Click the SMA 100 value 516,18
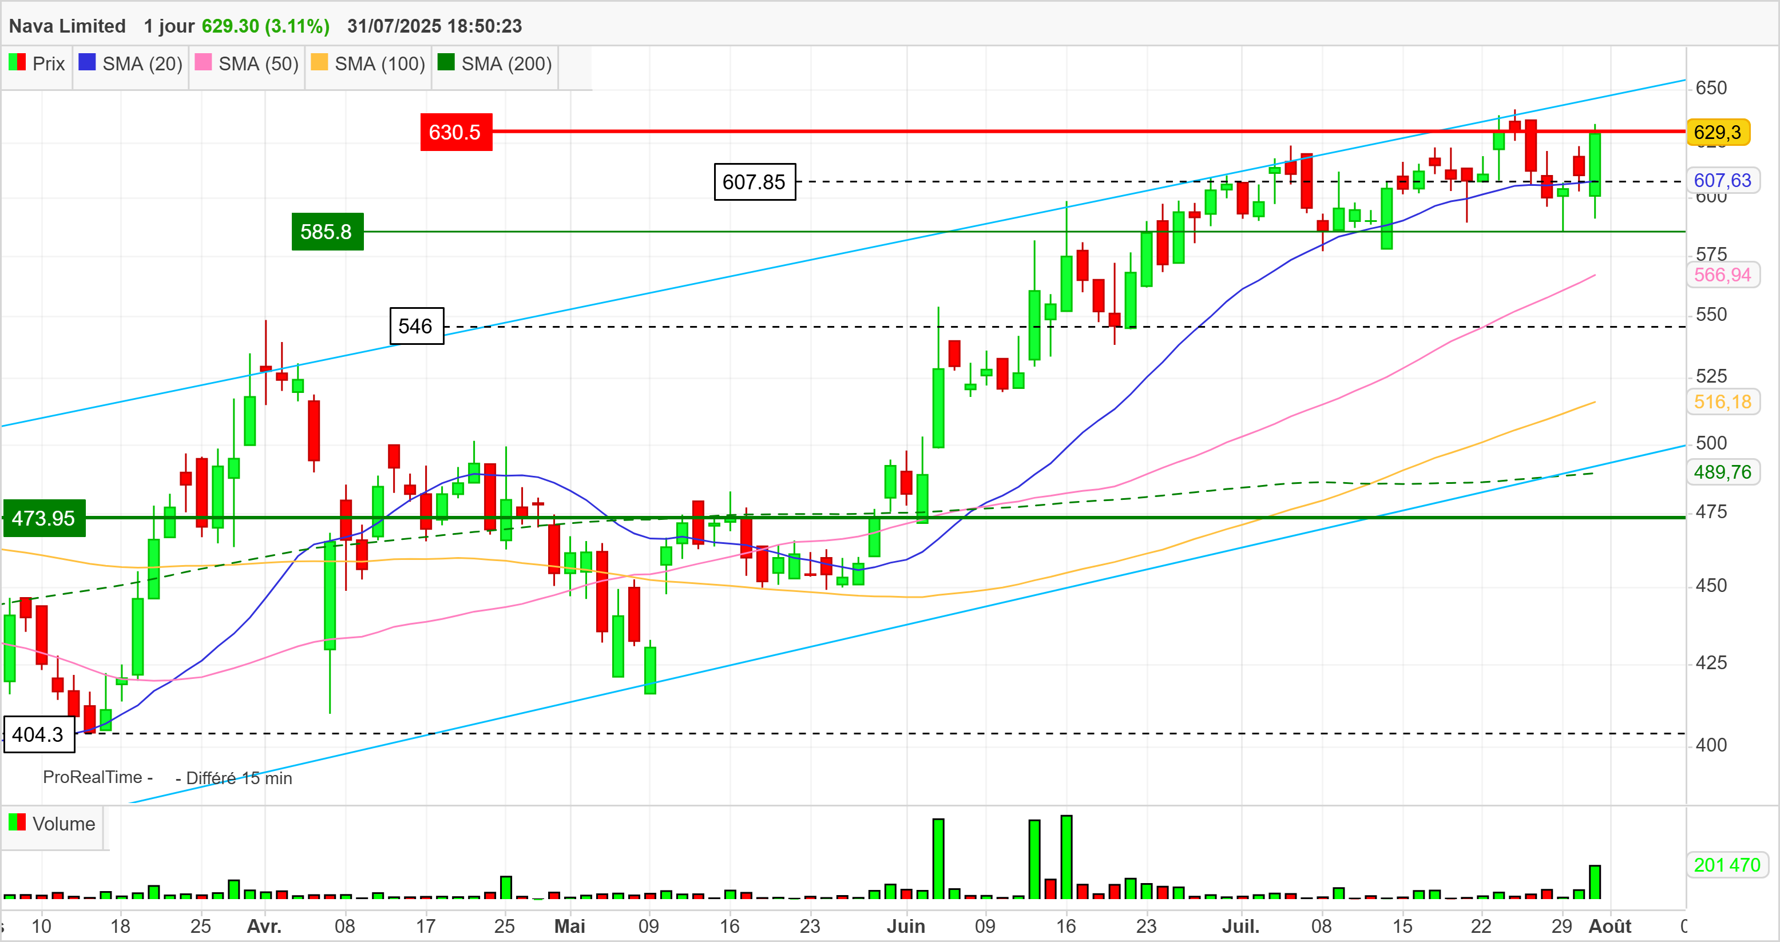This screenshot has height=942, width=1780. point(1723,402)
